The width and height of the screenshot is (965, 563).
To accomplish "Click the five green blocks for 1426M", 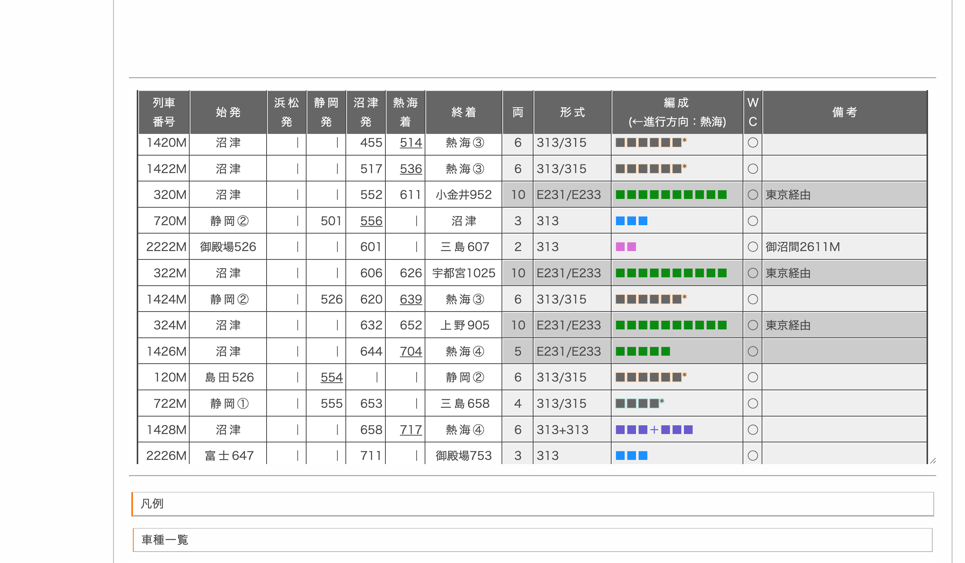I will pyautogui.click(x=642, y=351).
